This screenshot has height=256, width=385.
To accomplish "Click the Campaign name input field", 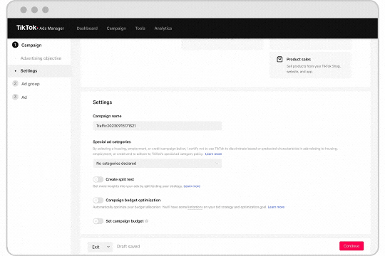I will [x=157, y=126].
